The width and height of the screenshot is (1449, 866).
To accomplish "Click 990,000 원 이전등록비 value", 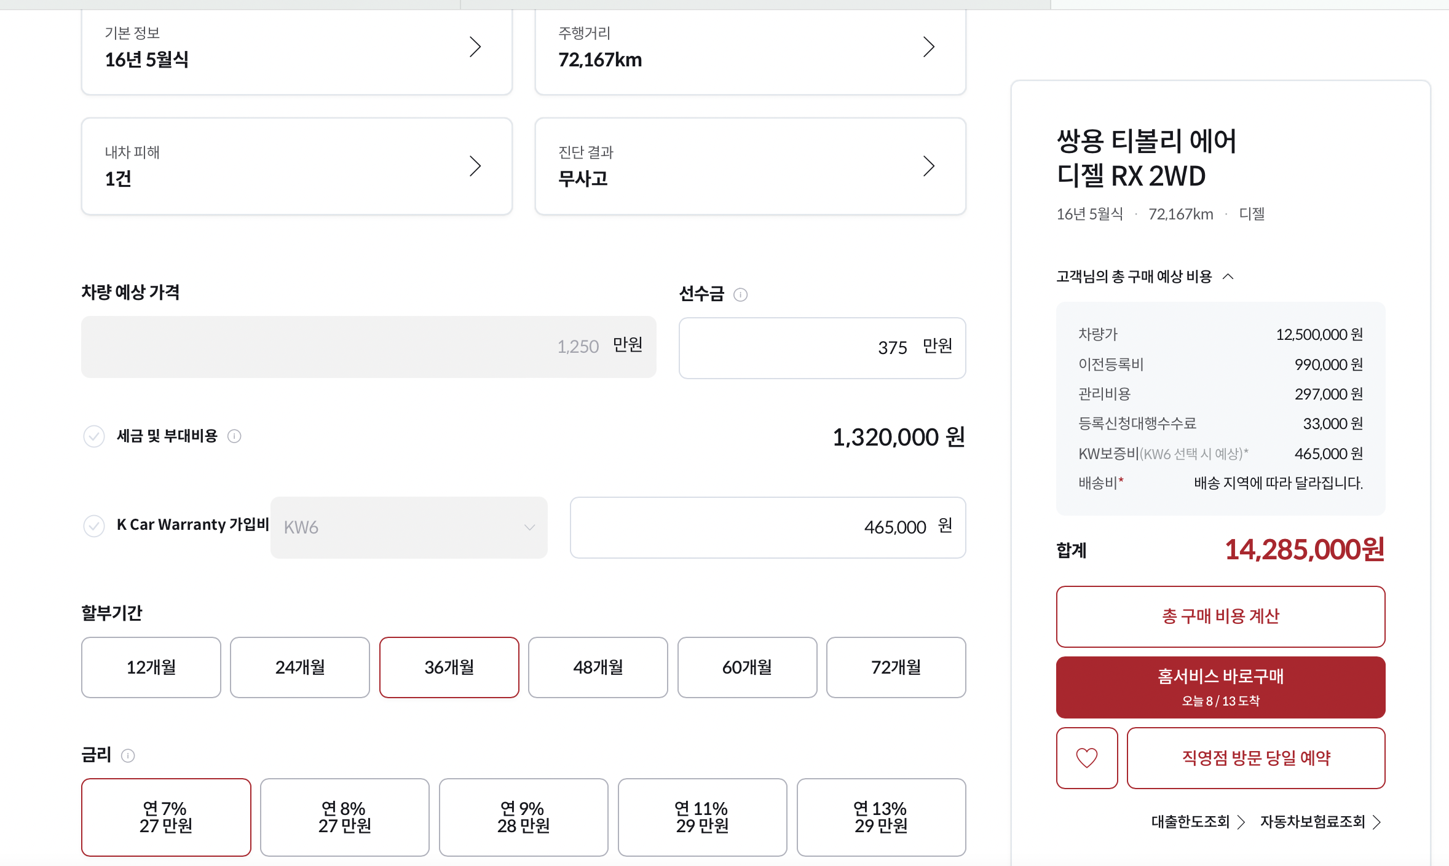I will [x=1329, y=364].
